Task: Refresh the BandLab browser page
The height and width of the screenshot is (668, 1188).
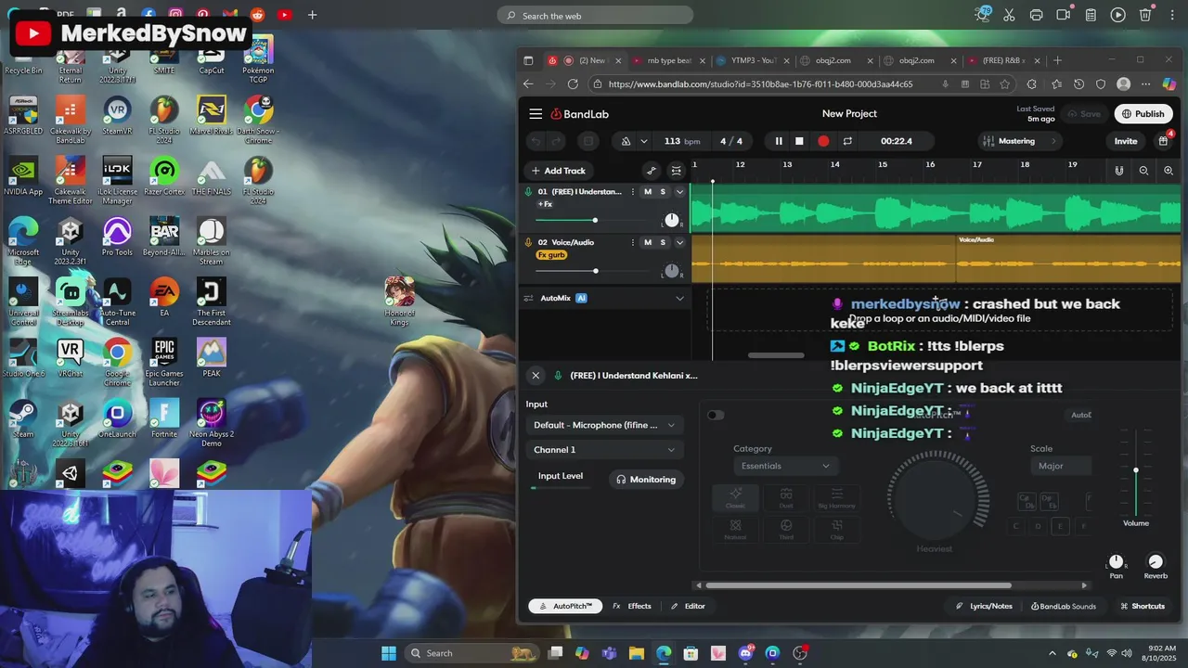Action: coord(573,84)
